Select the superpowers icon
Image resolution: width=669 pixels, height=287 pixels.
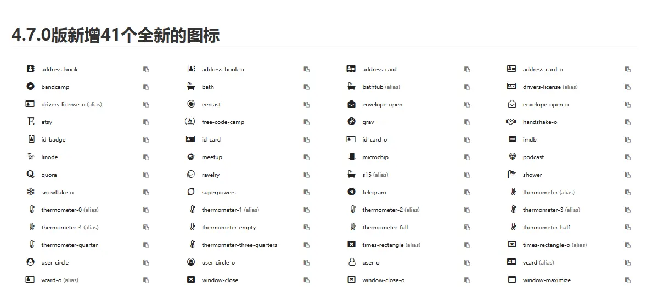(x=191, y=192)
